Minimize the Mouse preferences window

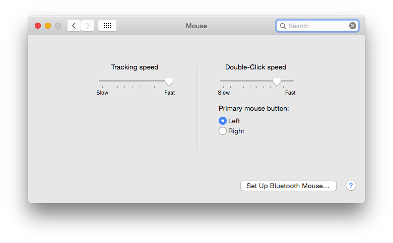(x=48, y=26)
